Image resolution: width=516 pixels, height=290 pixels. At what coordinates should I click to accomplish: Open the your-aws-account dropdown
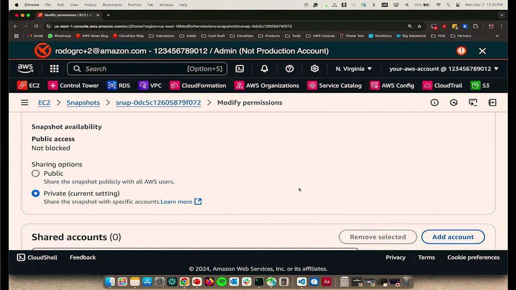444,69
